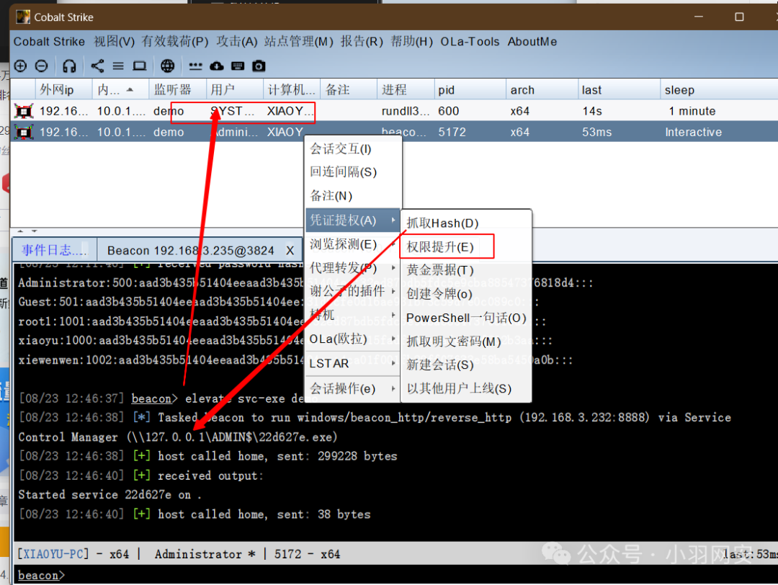The height and width of the screenshot is (585, 778).
Task: Click the disconnect minus icon in toolbar
Action: pos(41,66)
